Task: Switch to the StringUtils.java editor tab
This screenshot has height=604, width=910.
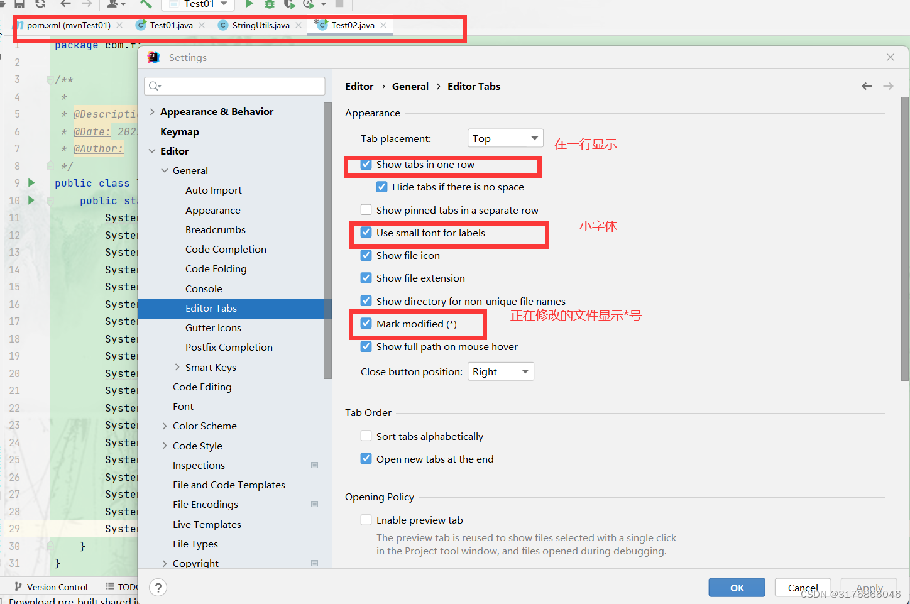Action: pos(260,25)
